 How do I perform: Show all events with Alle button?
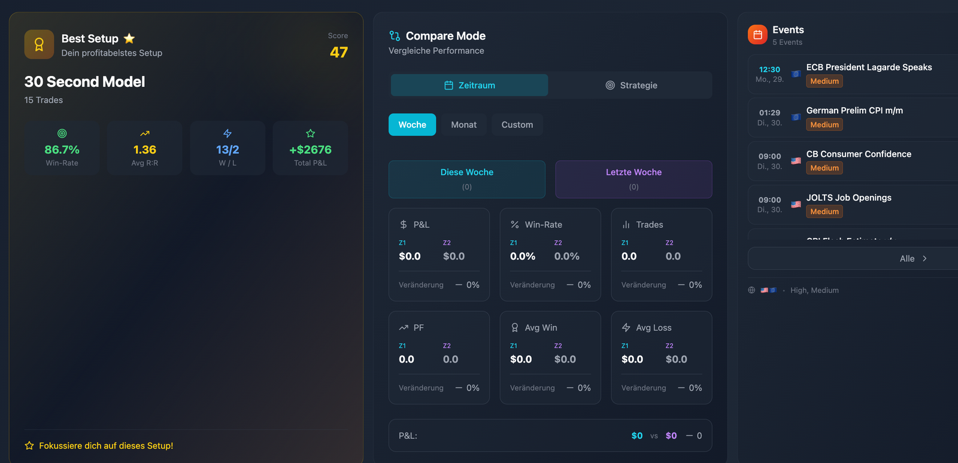853,258
